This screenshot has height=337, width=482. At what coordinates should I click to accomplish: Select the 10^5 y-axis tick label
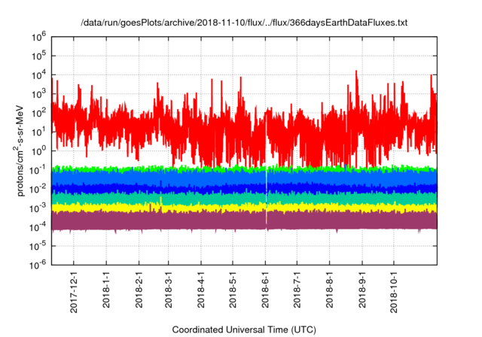(38, 56)
